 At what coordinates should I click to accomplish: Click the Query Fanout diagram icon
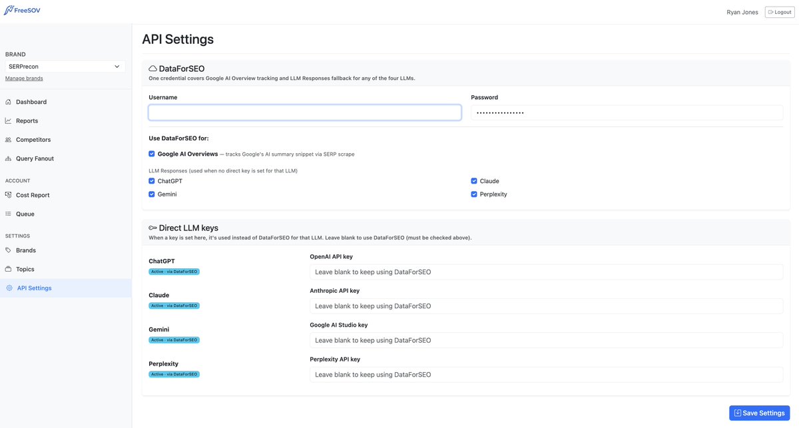(x=9, y=158)
